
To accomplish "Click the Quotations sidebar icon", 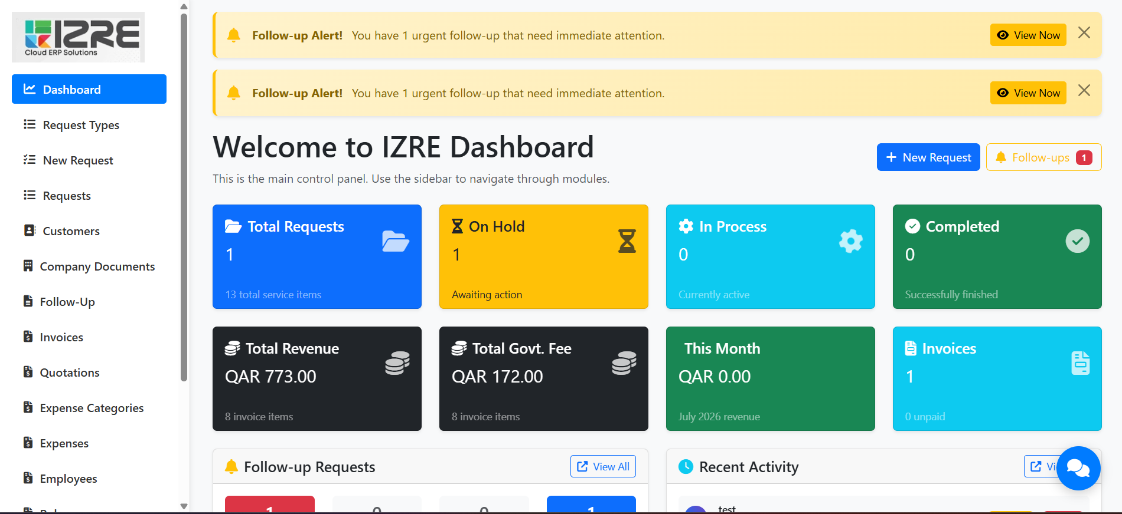I will point(28,372).
